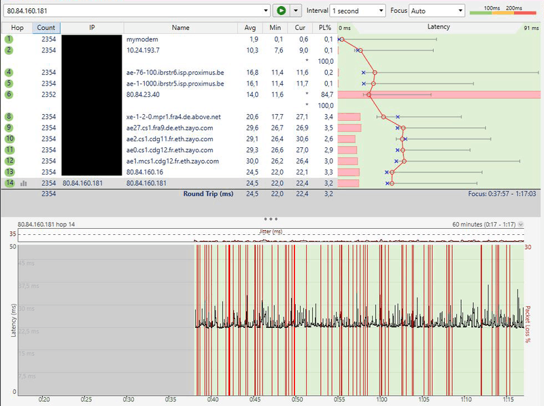The height and width of the screenshot is (406, 544).
Task: Click hop name 80.84.160.16
Action: click(x=145, y=172)
